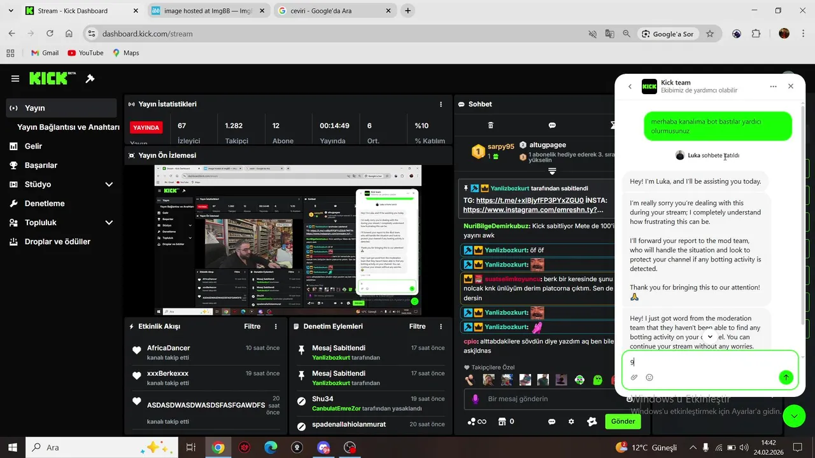Screen dimensions: 815x458
Task: Minimize support widget with the green chevron button
Action: (794, 415)
